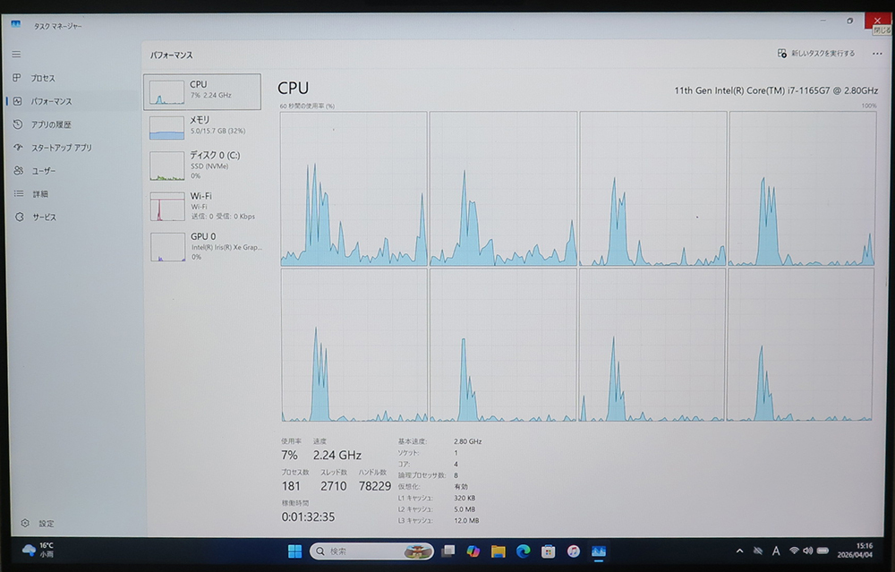
Task: Click the 12.0 MB L3 cache value
Action: coord(466,521)
